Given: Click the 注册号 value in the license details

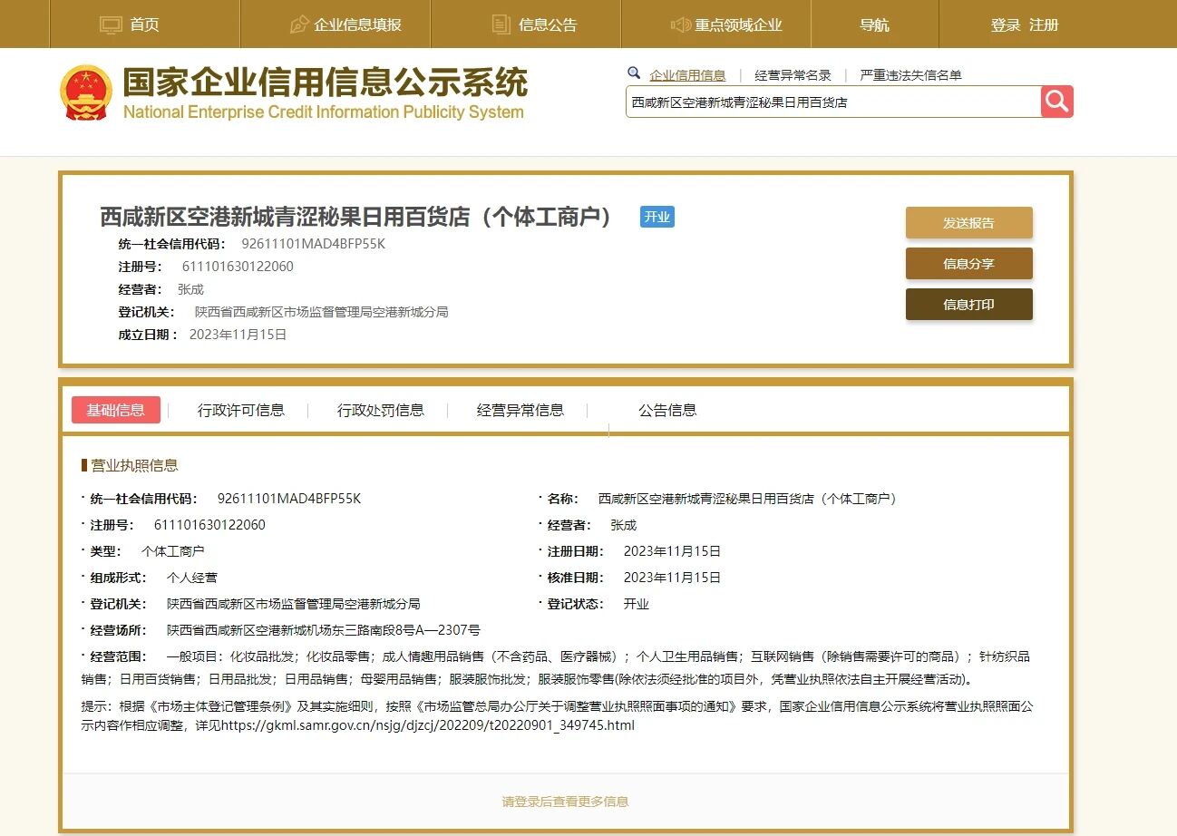Looking at the screenshot, I should tap(209, 525).
